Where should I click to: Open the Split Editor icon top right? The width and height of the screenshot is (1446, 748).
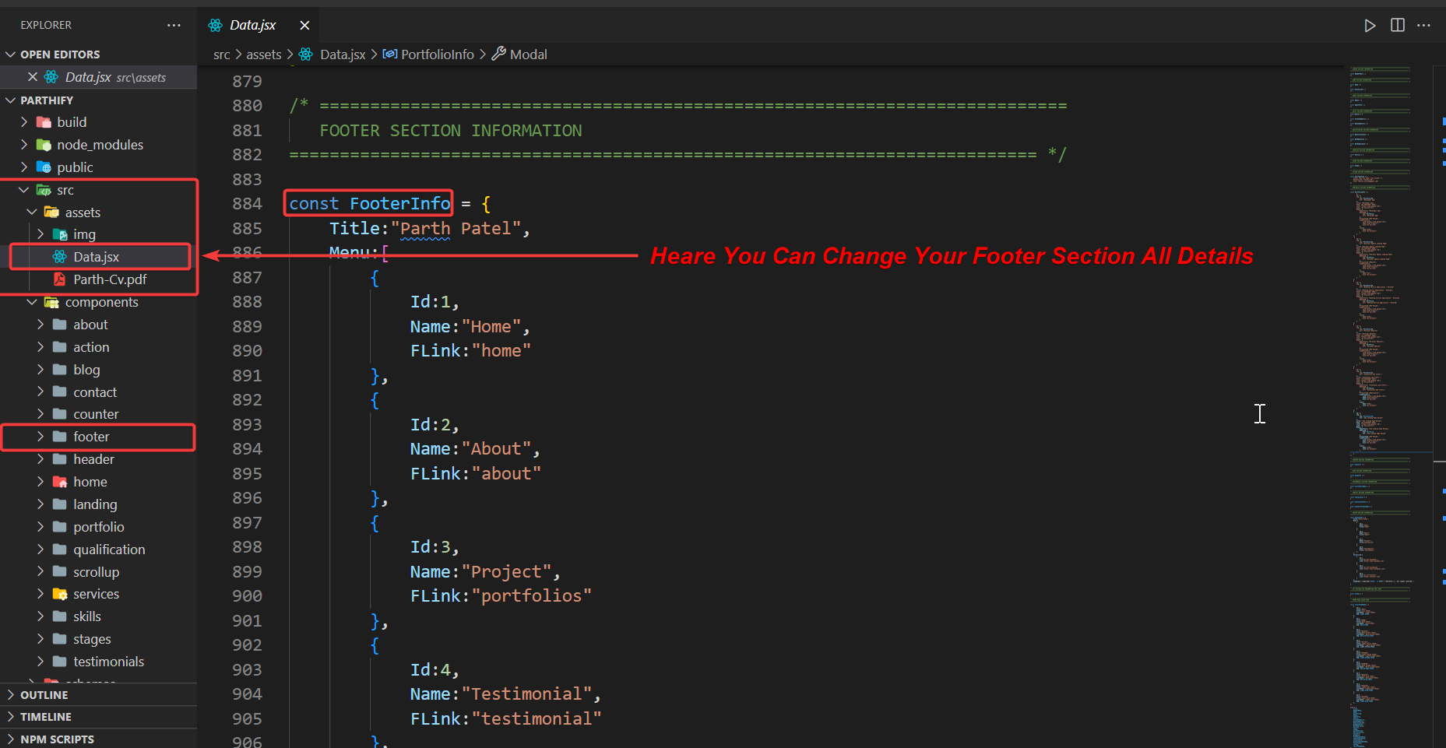pos(1397,25)
